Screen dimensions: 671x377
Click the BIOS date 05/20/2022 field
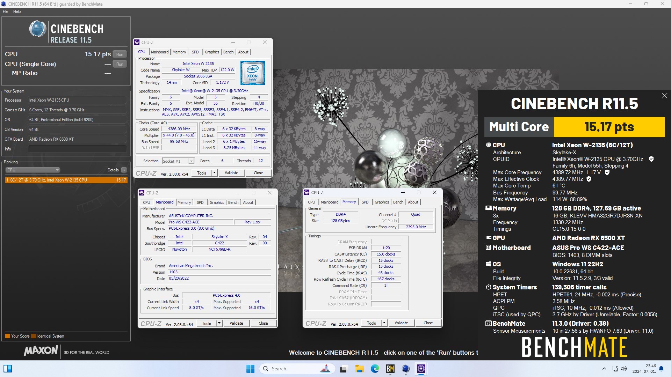pos(219,278)
